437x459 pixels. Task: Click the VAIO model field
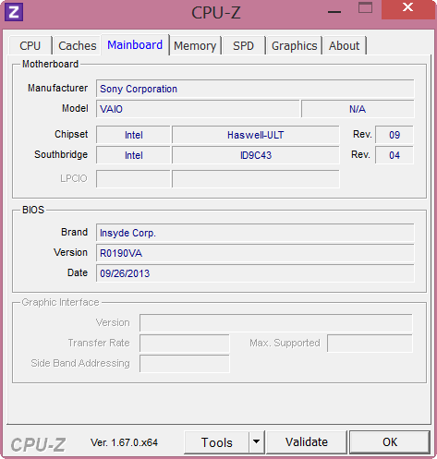point(198,109)
